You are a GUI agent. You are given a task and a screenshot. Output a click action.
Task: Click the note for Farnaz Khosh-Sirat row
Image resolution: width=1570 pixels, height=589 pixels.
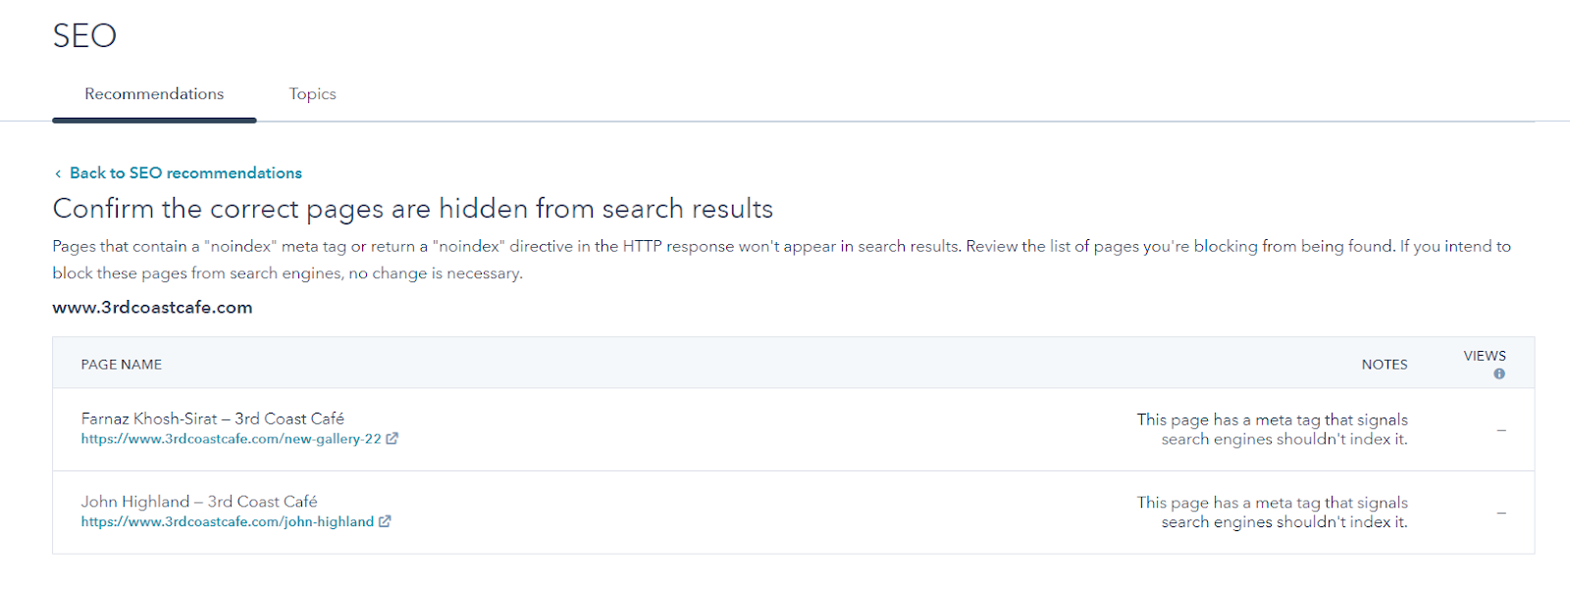[1272, 429]
